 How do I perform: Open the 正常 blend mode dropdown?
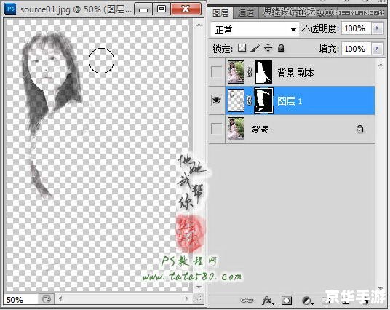click(x=255, y=30)
